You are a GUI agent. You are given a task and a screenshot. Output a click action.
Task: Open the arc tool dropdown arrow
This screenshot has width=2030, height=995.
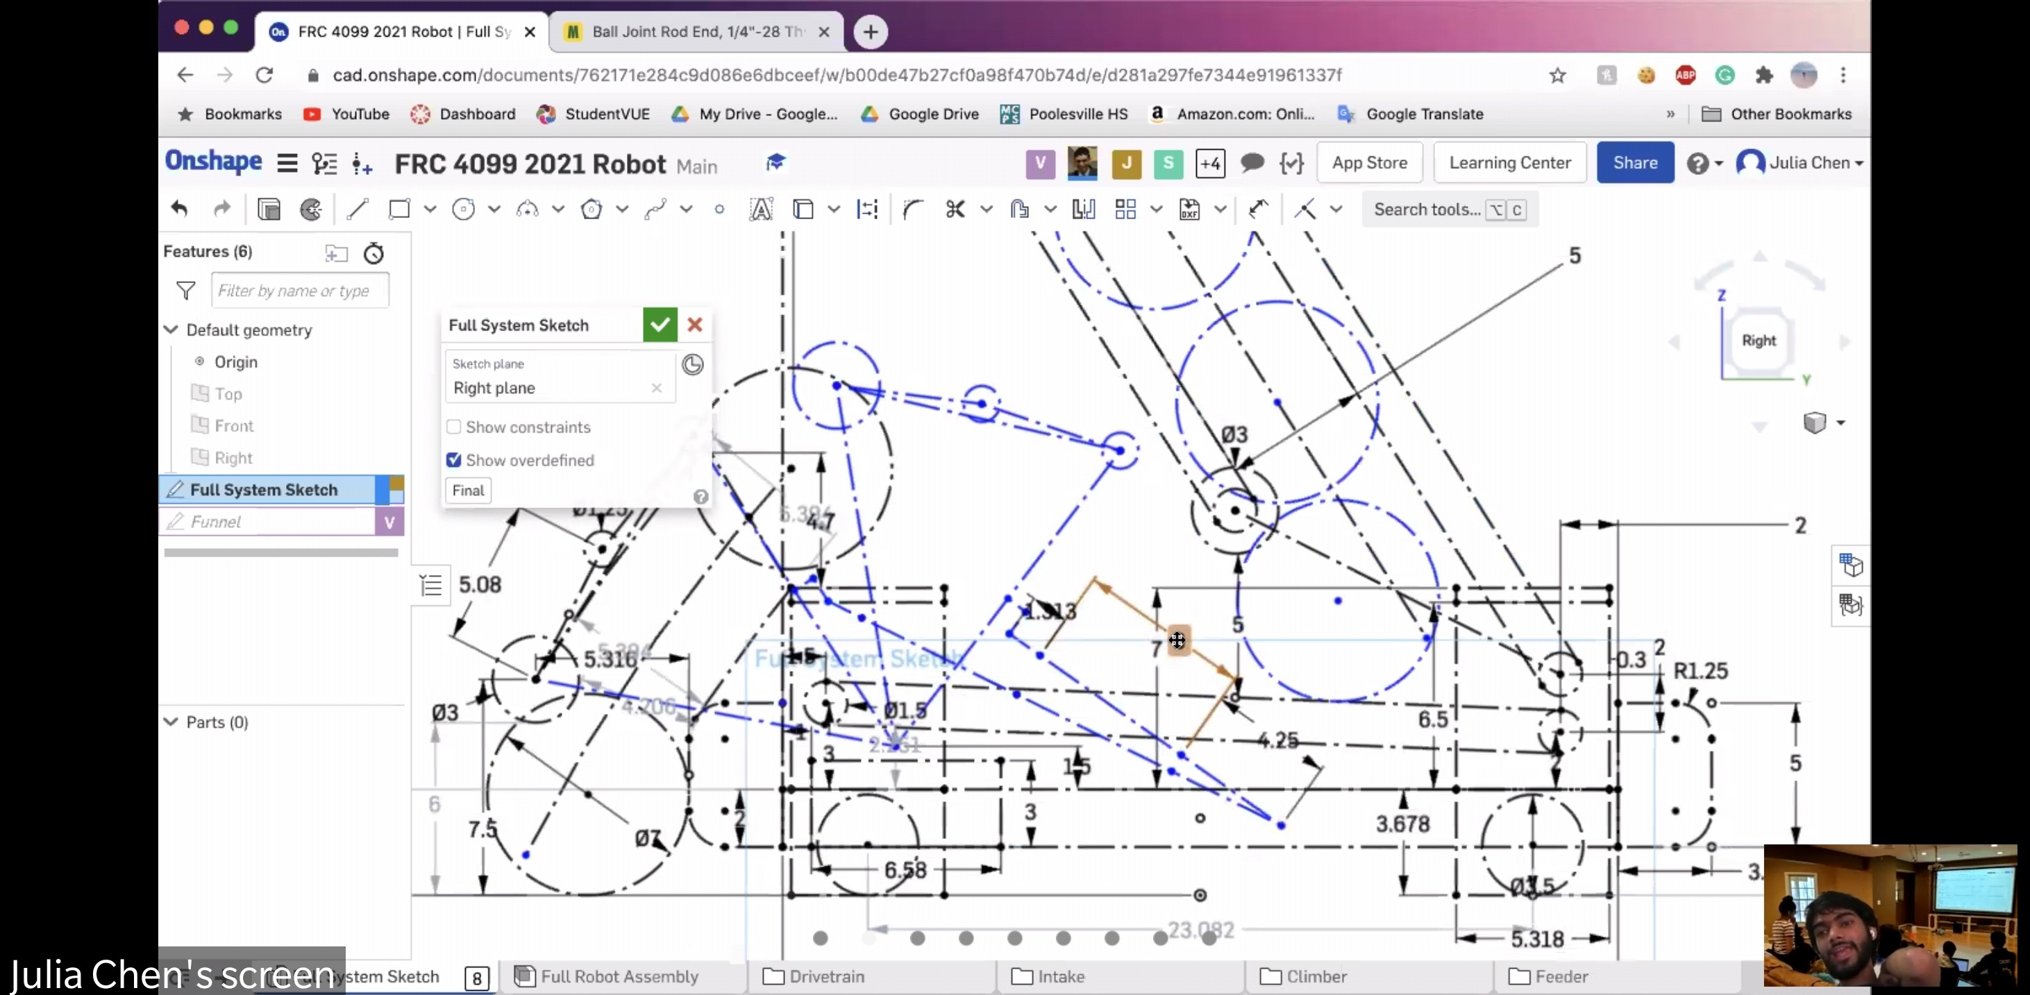pos(558,209)
